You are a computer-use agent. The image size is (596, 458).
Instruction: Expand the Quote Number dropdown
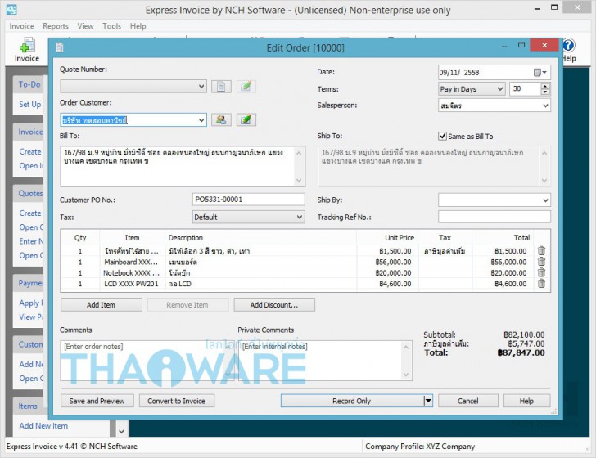[x=201, y=87]
